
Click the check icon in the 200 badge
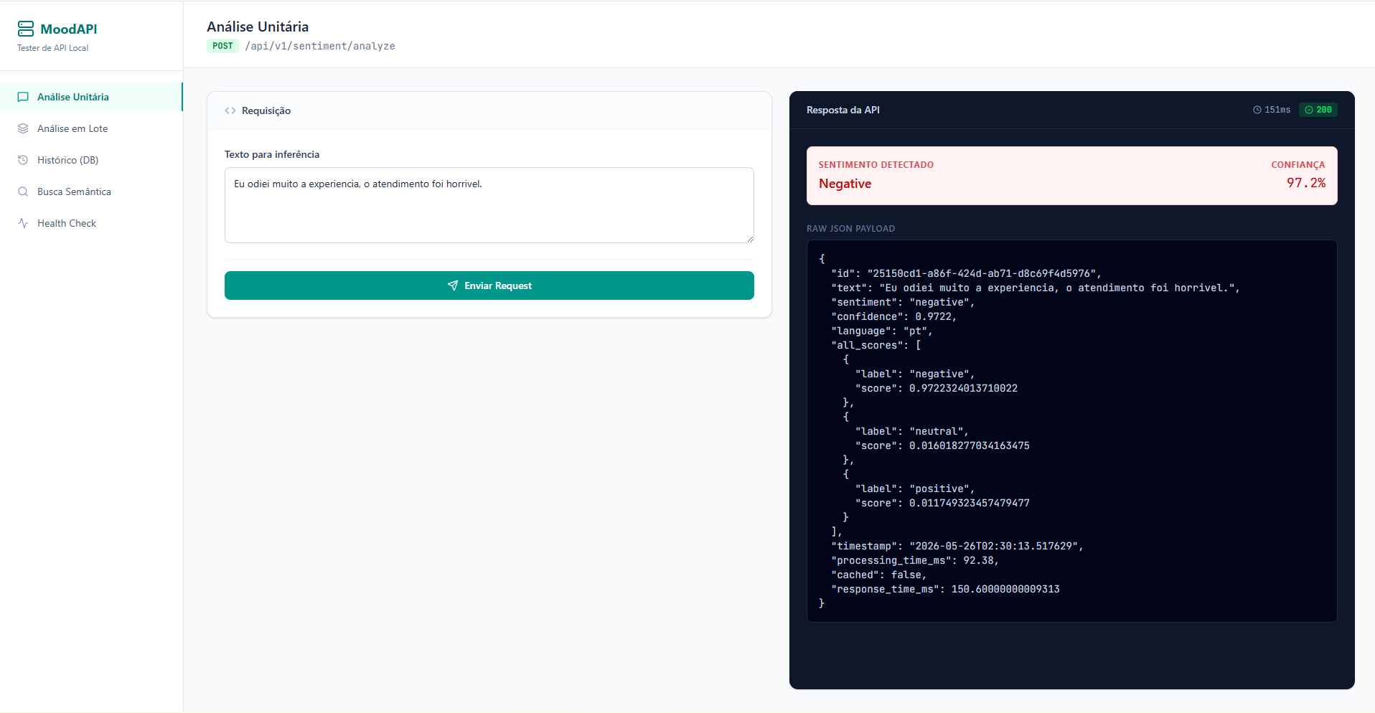(x=1309, y=110)
